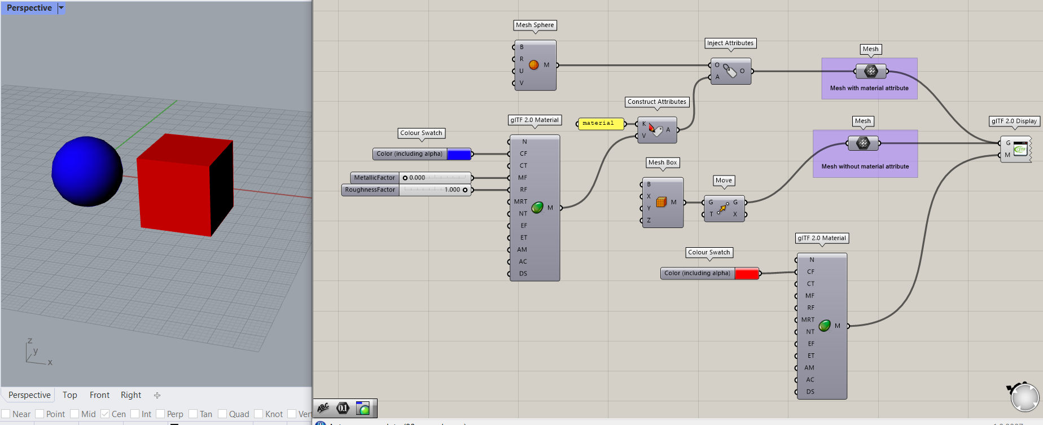Screen dimensions: 1043x425
Task: Toggle the Quad osnap checkbox
Action: pyautogui.click(x=222, y=414)
